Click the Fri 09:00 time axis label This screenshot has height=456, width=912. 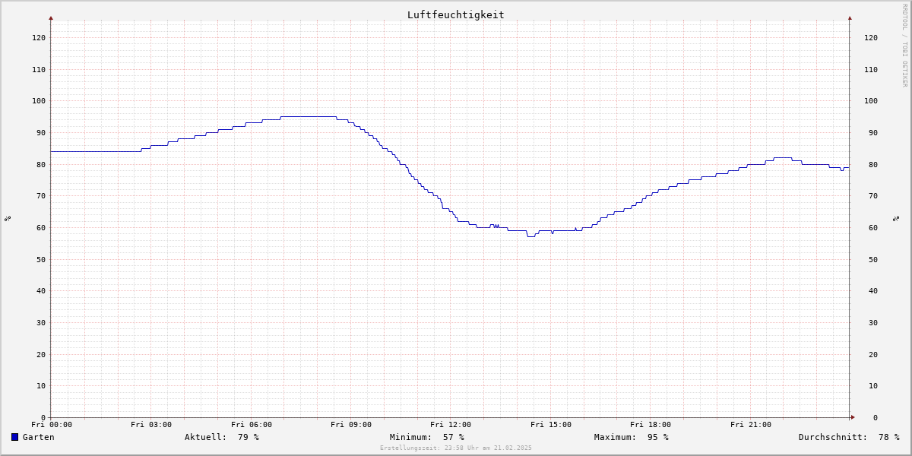tap(351, 425)
